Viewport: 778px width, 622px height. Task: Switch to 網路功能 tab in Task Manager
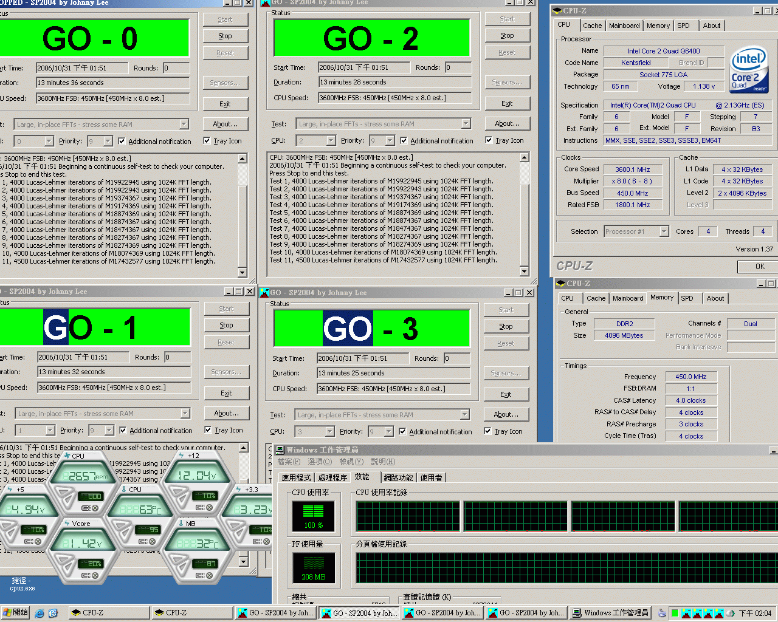click(398, 477)
